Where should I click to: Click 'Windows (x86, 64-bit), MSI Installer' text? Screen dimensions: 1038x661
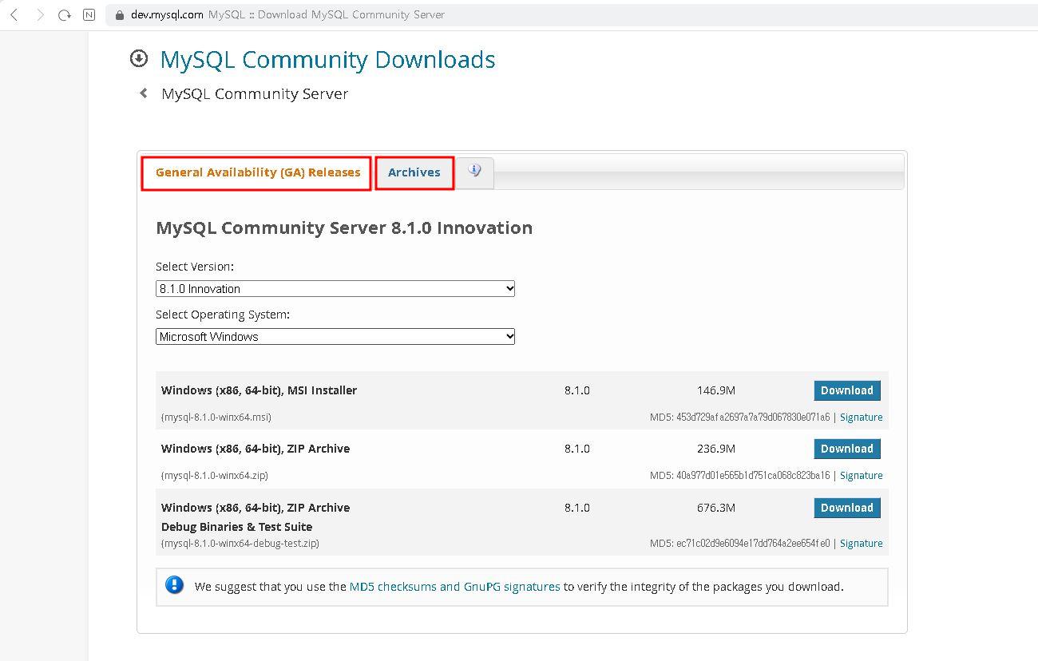tap(259, 390)
